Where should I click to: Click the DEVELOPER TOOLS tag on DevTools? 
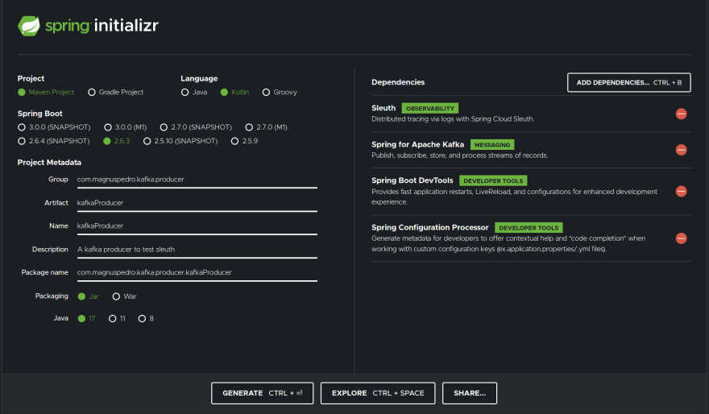click(493, 180)
